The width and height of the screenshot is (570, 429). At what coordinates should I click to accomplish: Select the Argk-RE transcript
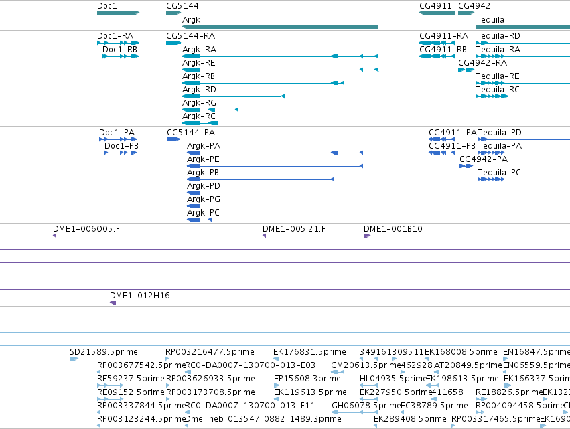click(x=280, y=70)
